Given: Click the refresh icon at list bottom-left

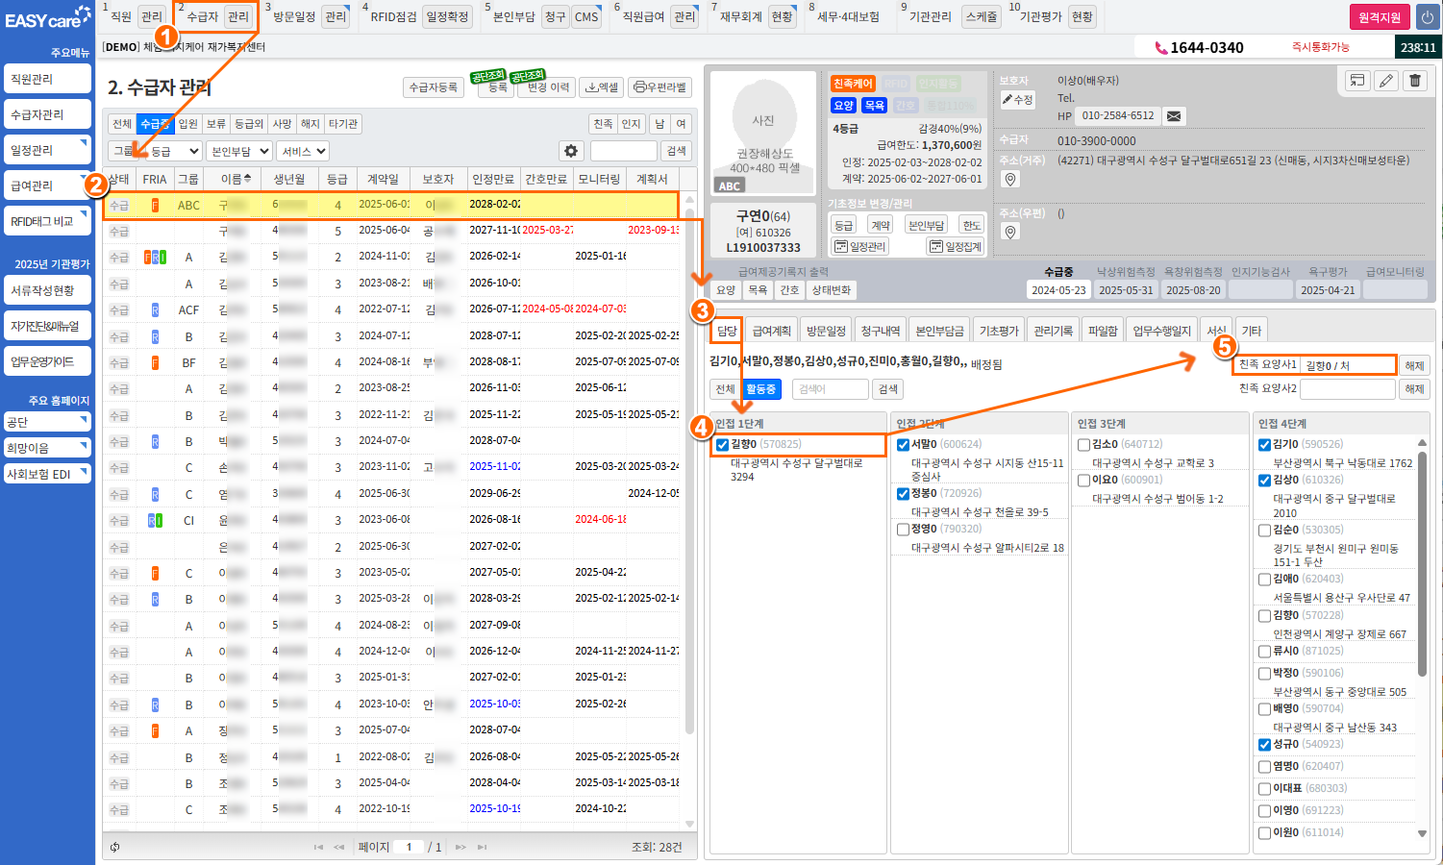Looking at the screenshot, I should coord(115,847).
